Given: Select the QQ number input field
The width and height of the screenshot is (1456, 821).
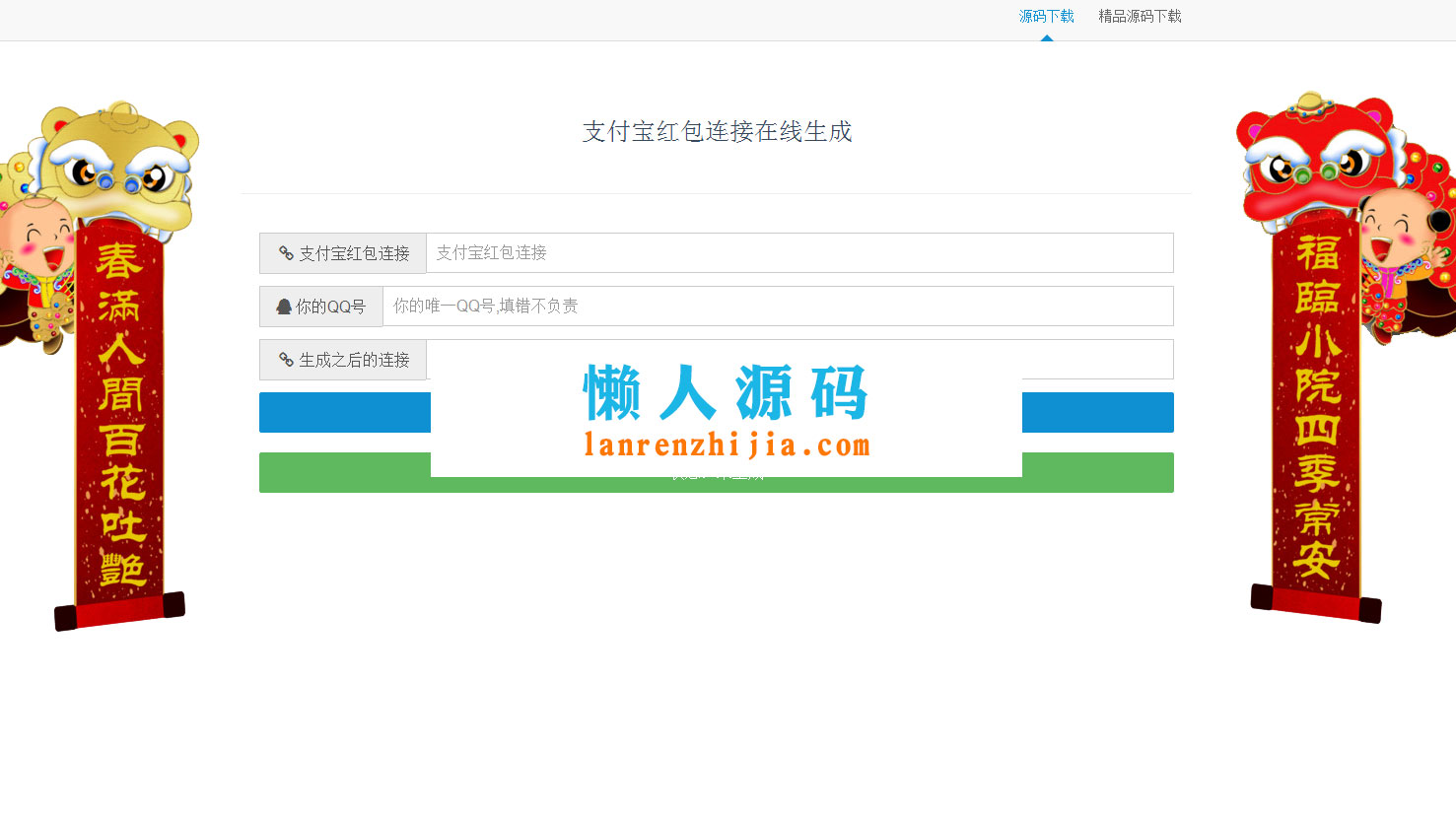Looking at the screenshot, I should [779, 306].
